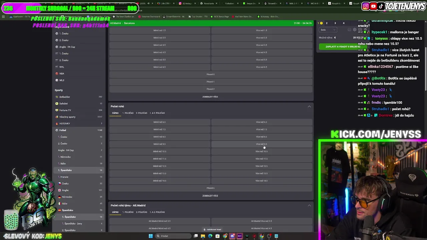Open 1. Španělsko - ženy league
This screenshot has height=240, width=427.
tap(79, 223)
